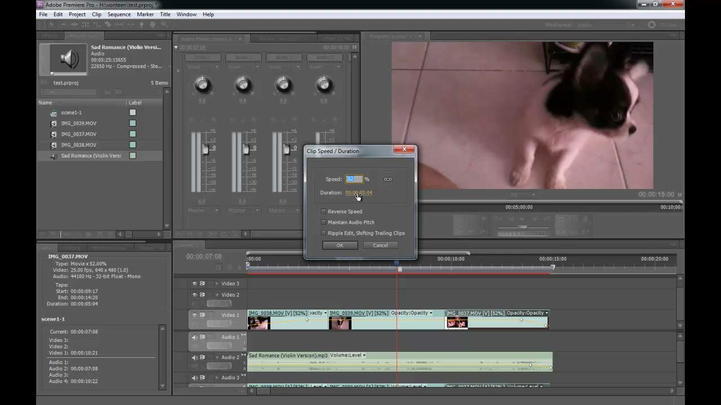
Task: Click Program monitor timecode 00:00:15:00
Action: point(656,194)
